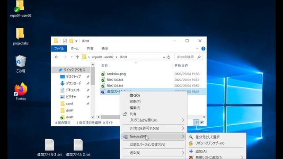Go back with the left arrow
283x159 pixels.
tap(57, 57)
